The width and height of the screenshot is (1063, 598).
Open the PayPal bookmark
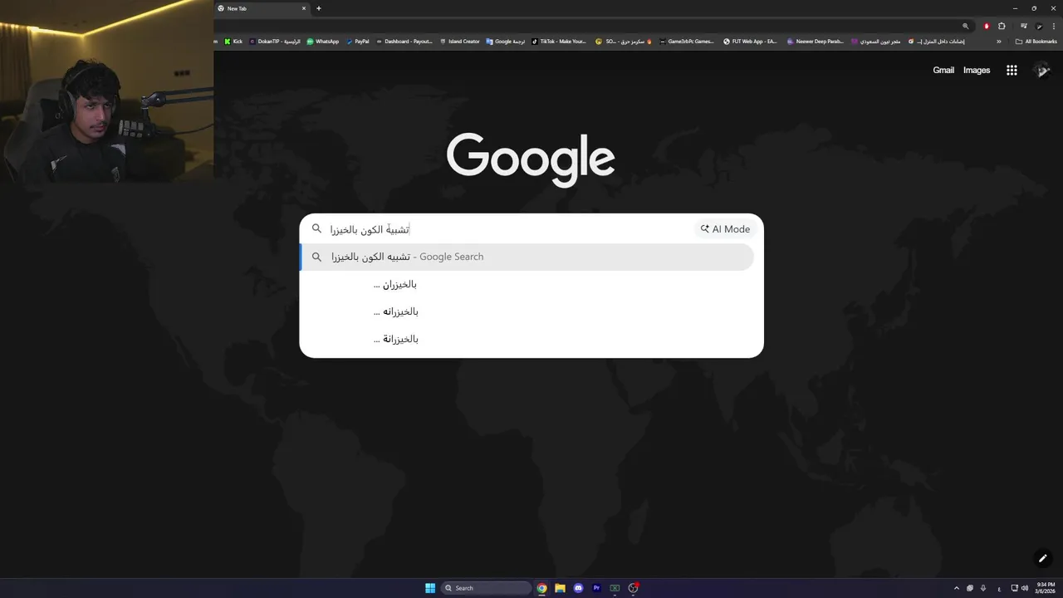[358, 42]
